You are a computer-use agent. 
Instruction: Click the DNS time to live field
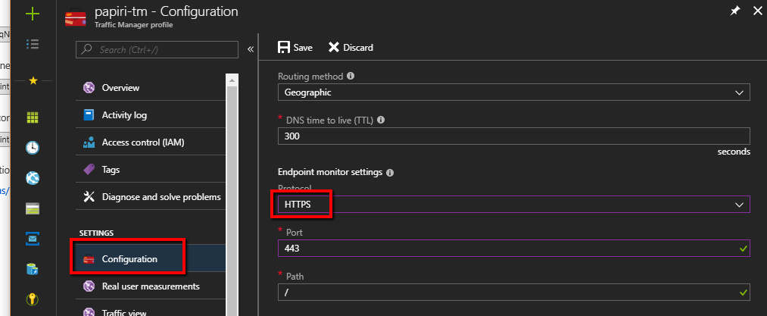pos(513,136)
